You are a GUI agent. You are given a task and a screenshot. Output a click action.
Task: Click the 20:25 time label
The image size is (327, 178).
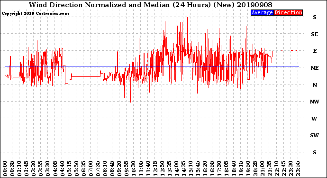(x=255, y=169)
